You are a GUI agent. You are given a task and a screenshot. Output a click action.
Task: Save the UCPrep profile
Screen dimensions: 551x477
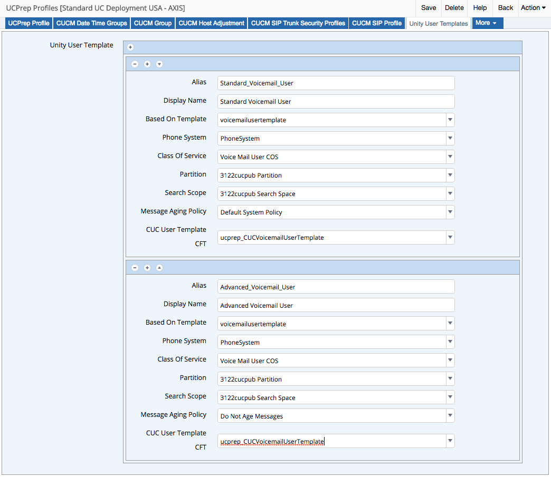(429, 8)
